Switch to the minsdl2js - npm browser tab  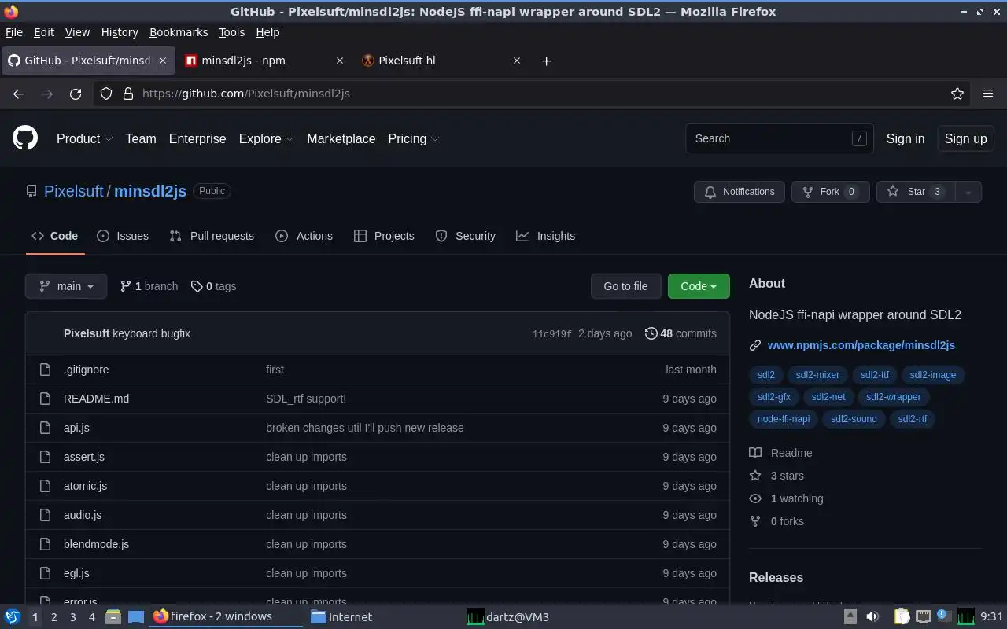tap(264, 61)
